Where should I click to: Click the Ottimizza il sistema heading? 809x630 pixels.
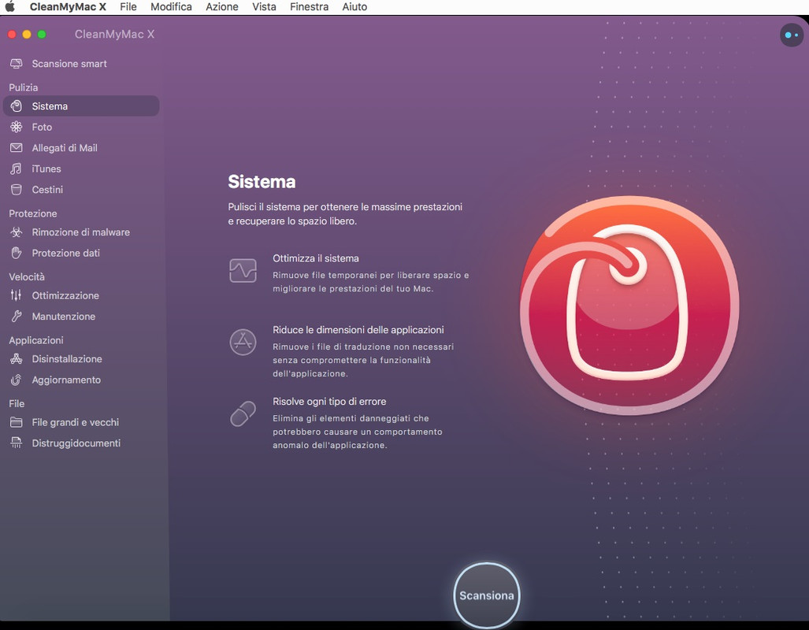point(316,258)
